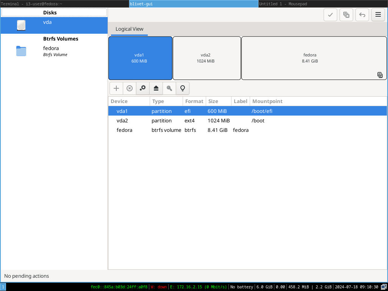This screenshot has height=291, width=388.
Task: Switch to Terminal window tab
Action: pos(64,4)
